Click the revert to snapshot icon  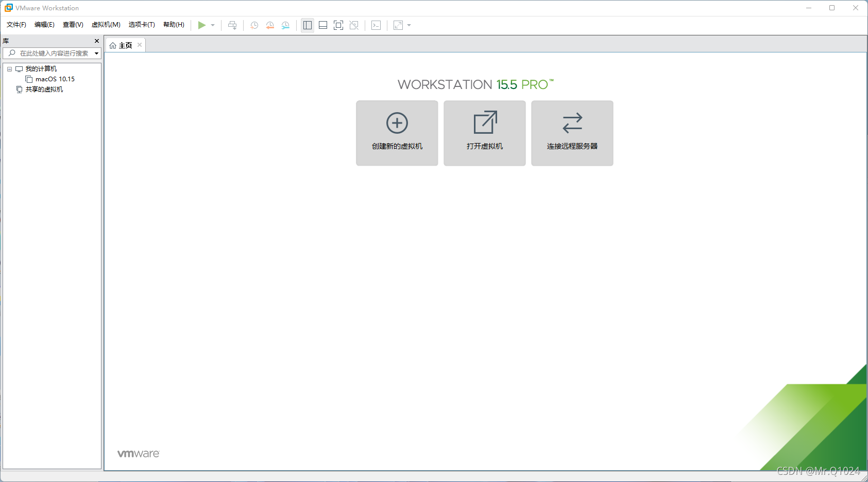(x=270, y=25)
